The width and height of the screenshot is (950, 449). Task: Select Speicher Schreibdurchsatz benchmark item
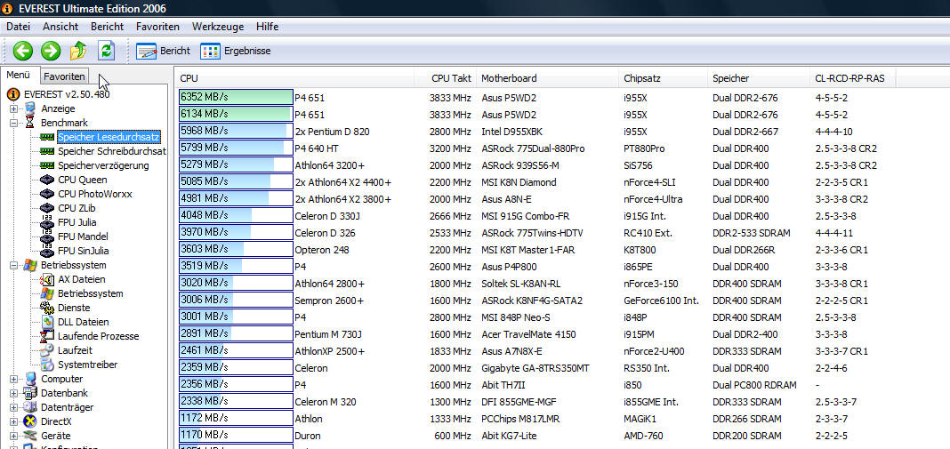coord(111,151)
